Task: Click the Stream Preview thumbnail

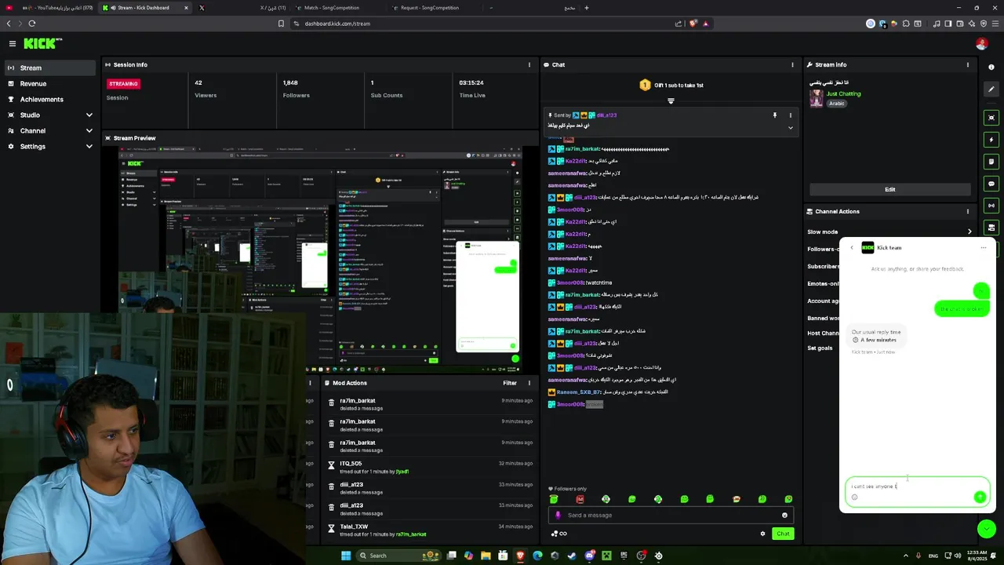Action: tap(321, 259)
